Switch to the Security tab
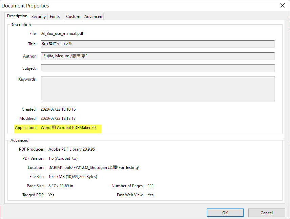290x219 pixels. pyautogui.click(x=38, y=16)
